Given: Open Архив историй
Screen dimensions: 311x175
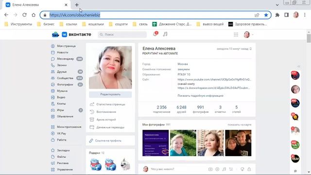Looking at the screenshot, I should point(106,120).
